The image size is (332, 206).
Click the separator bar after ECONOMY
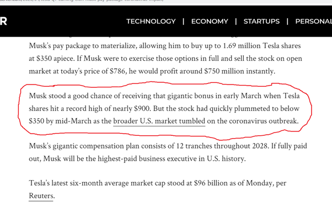(x=236, y=22)
